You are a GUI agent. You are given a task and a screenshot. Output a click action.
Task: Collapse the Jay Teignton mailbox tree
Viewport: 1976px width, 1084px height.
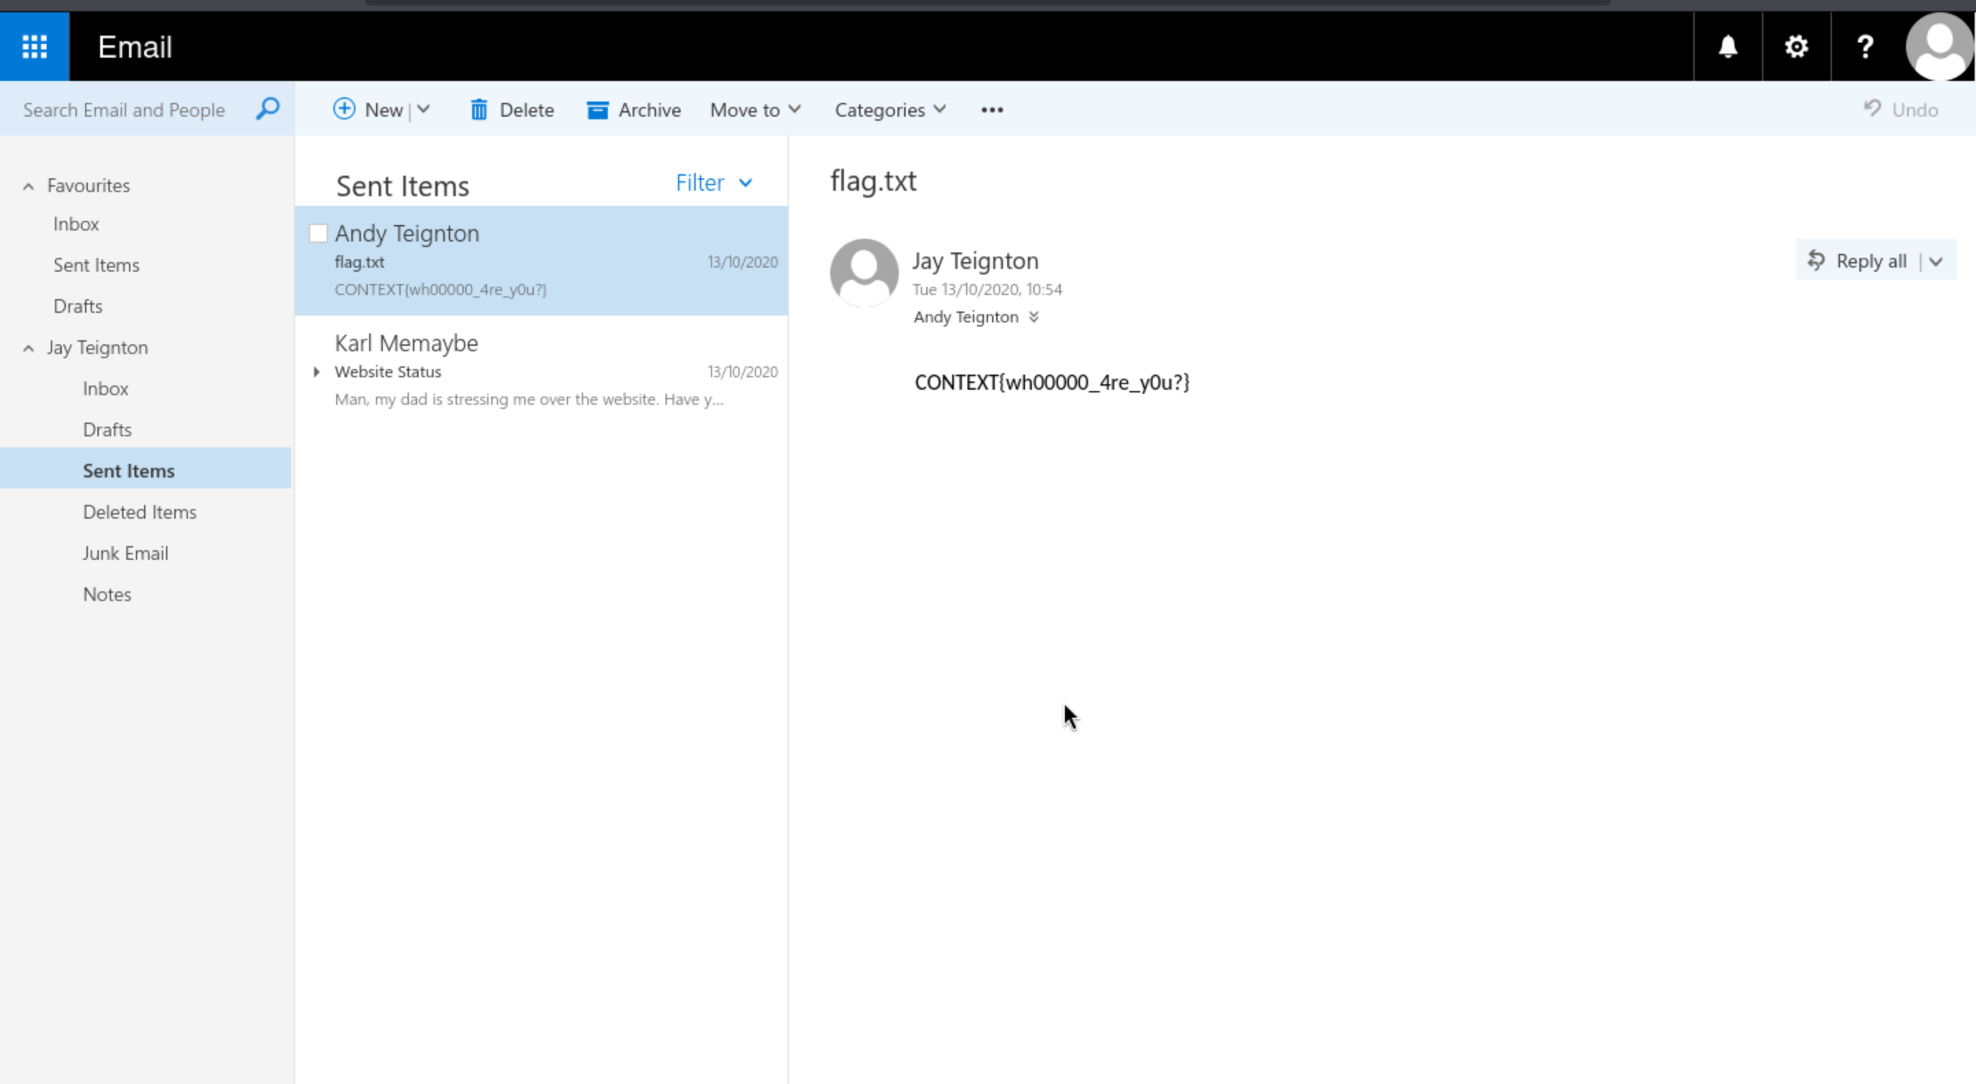click(x=28, y=349)
